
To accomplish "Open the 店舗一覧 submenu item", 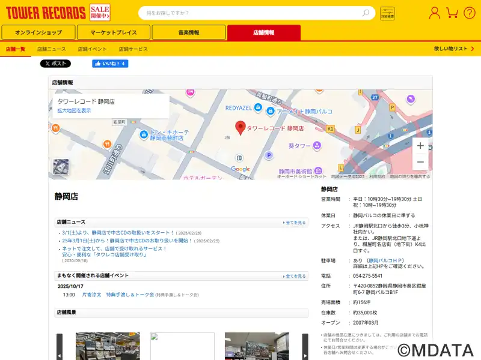I will tap(16, 49).
